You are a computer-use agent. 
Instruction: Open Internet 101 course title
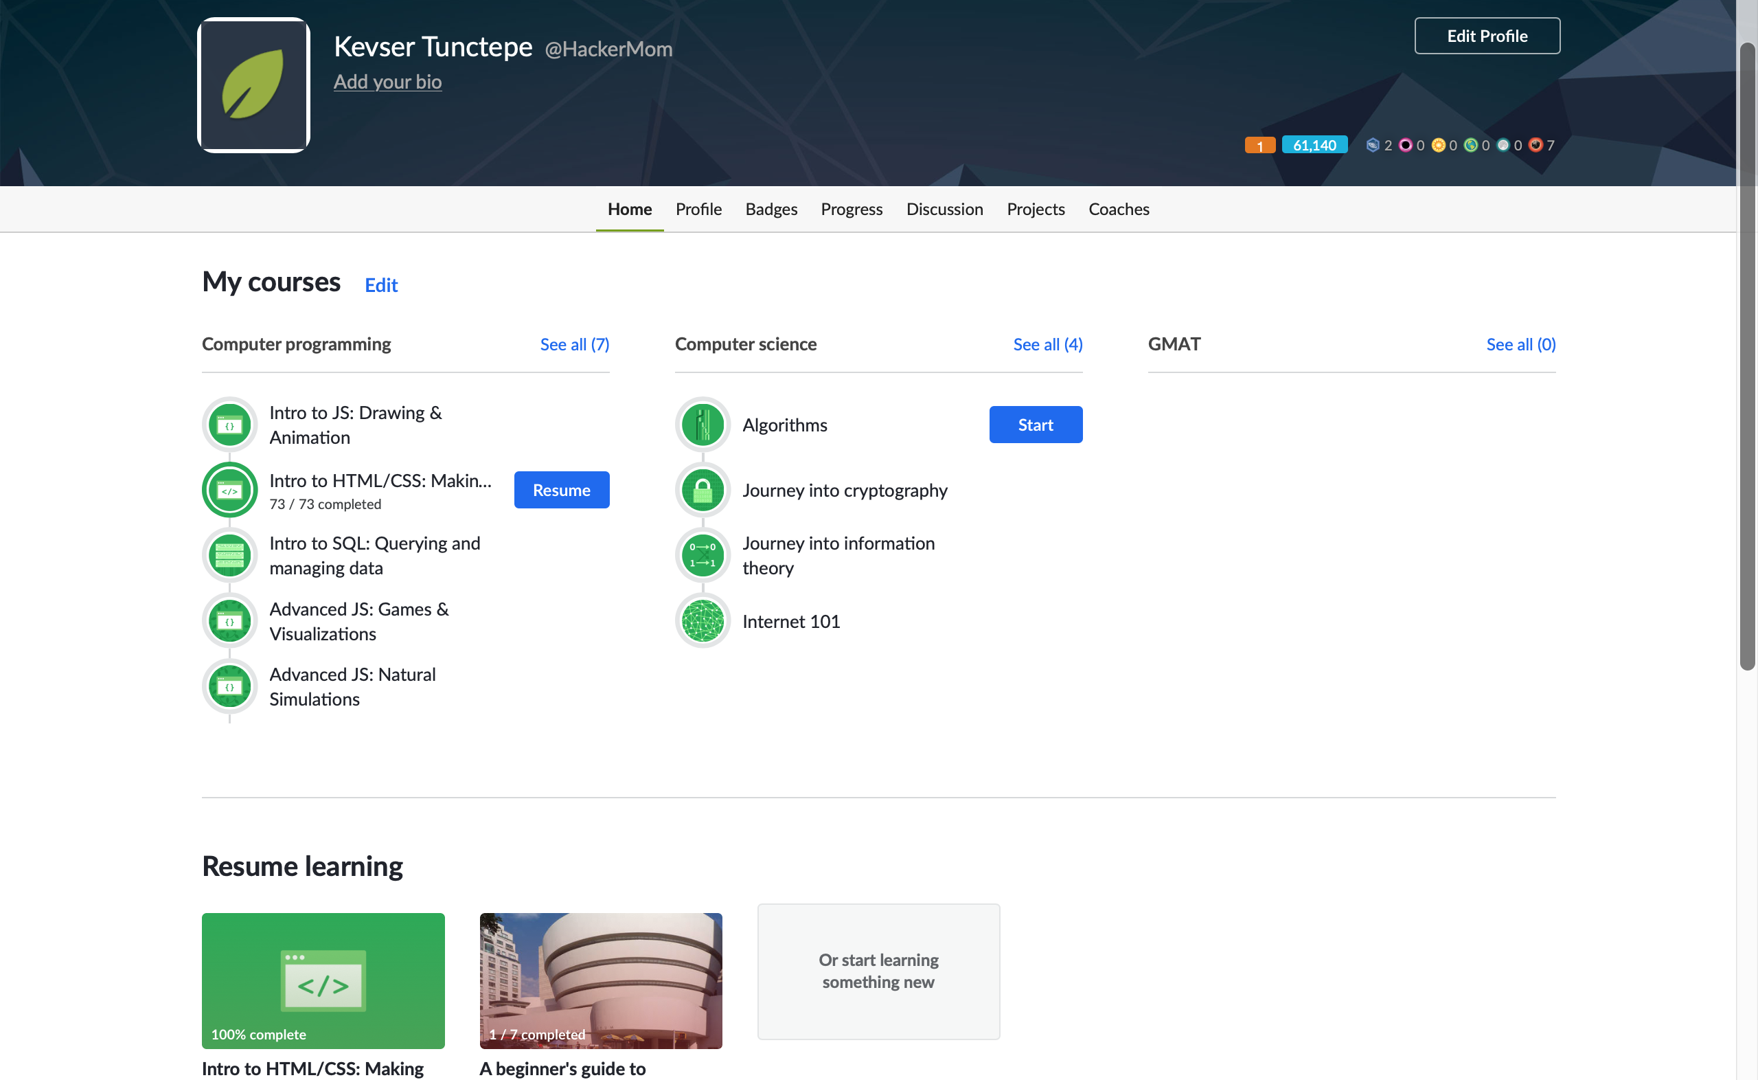[791, 622]
